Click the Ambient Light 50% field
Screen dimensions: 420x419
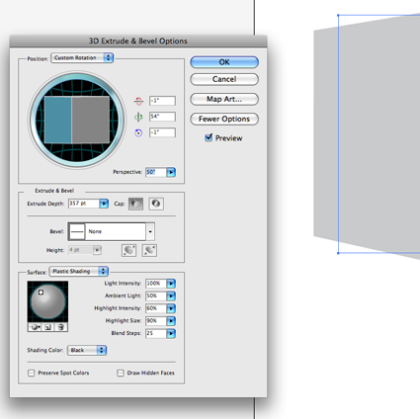tap(156, 295)
